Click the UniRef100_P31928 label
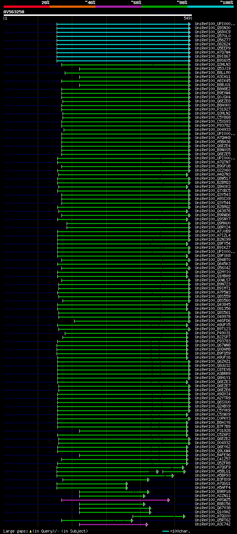 coord(213,430)
